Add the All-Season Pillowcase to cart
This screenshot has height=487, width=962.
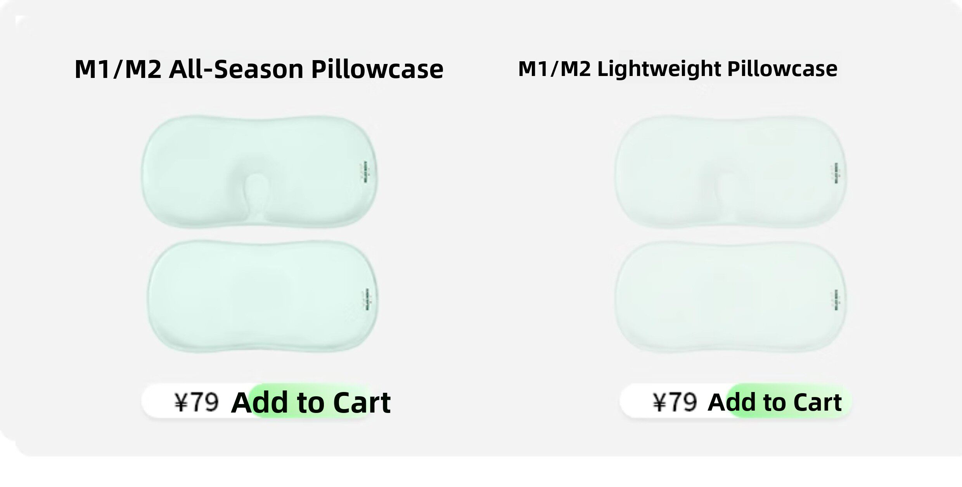(310, 402)
